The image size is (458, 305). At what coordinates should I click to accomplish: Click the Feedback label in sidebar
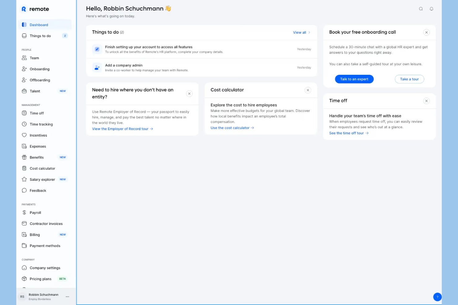(38, 191)
